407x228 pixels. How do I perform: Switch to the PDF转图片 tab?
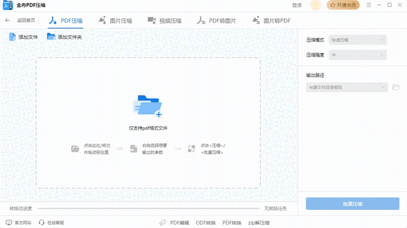point(217,20)
